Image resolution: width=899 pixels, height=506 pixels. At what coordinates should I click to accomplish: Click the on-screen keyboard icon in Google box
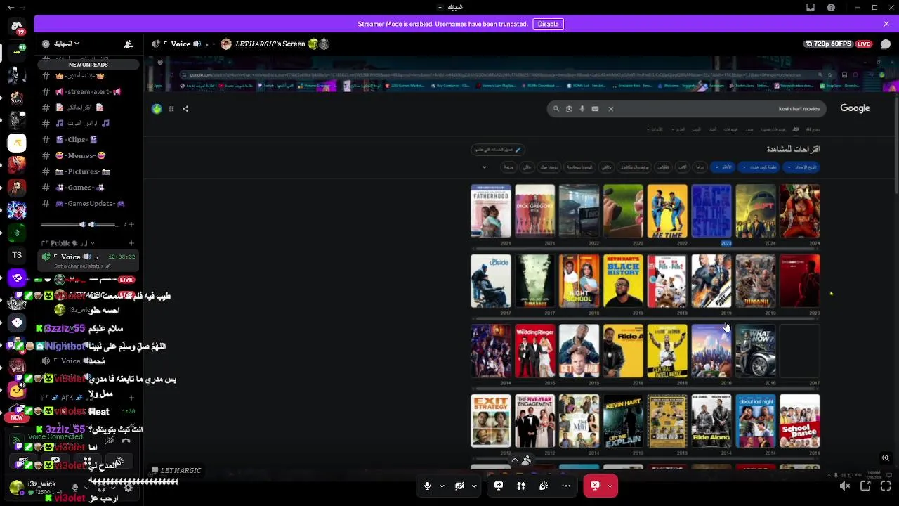point(595,109)
